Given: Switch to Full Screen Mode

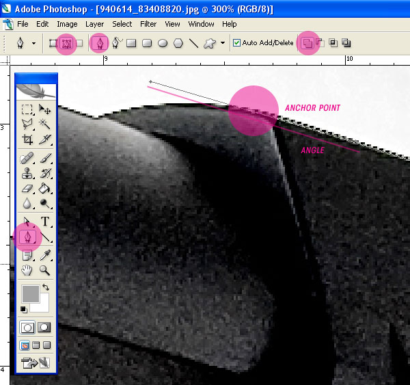Looking at the screenshot, I should click(46, 345).
